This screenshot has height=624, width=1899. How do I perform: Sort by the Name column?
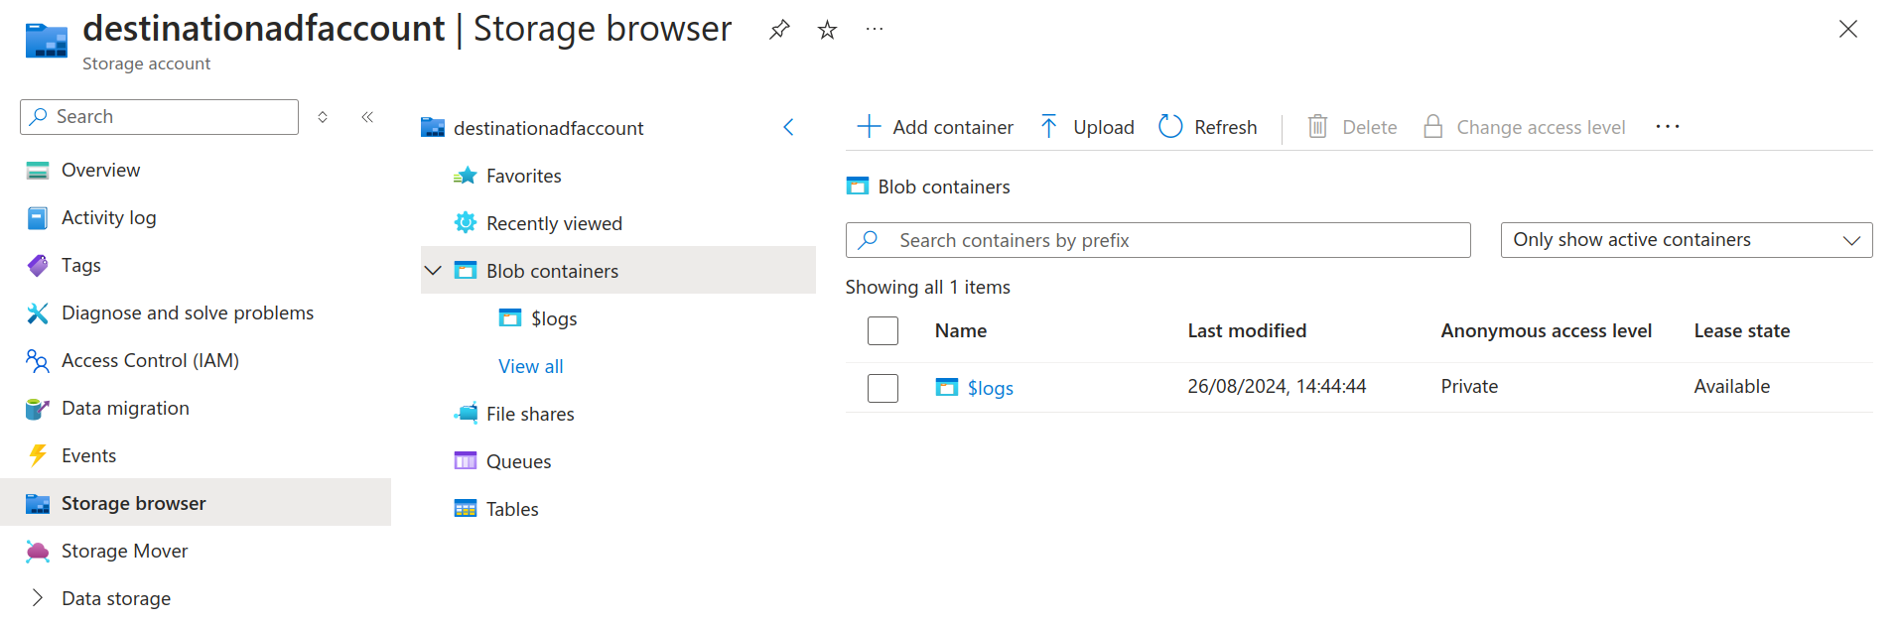961,331
